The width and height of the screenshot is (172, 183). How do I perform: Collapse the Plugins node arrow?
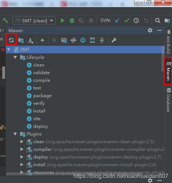click(x=15, y=134)
